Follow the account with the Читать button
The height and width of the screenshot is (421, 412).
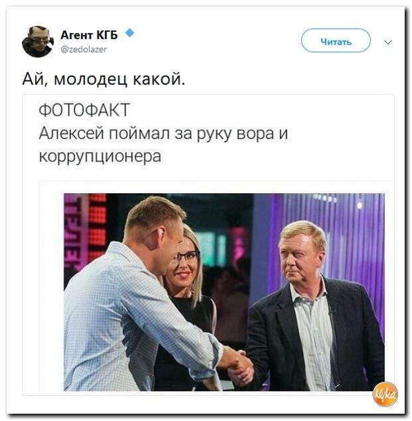(336, 41)
